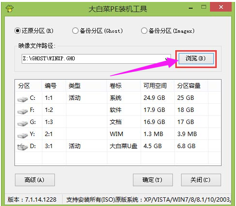Viewport: 236px width, 206px height.
Task: Click the 16.9 GB free space cell
Action: (x=154, y=122)
